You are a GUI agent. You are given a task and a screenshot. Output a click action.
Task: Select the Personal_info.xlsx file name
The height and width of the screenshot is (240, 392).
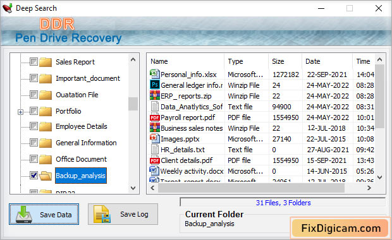click(x=188, y=75)
